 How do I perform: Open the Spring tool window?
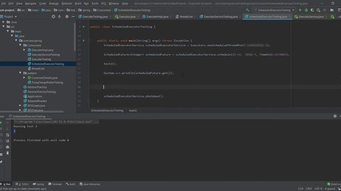click(x=38, y=184)
